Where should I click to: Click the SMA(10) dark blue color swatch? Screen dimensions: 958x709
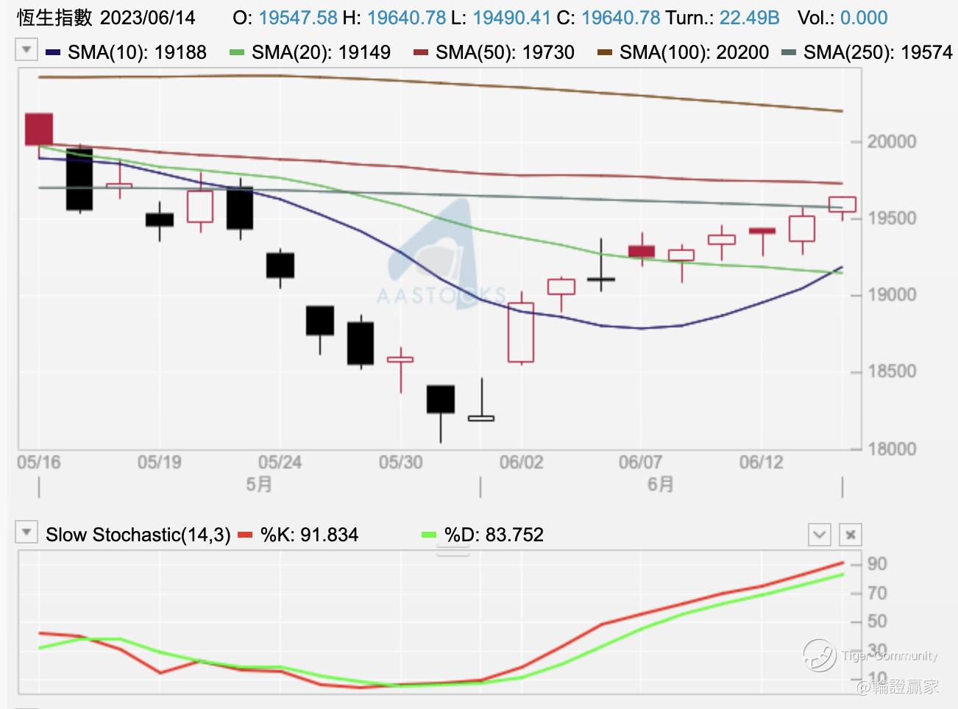tap(53, 52)
